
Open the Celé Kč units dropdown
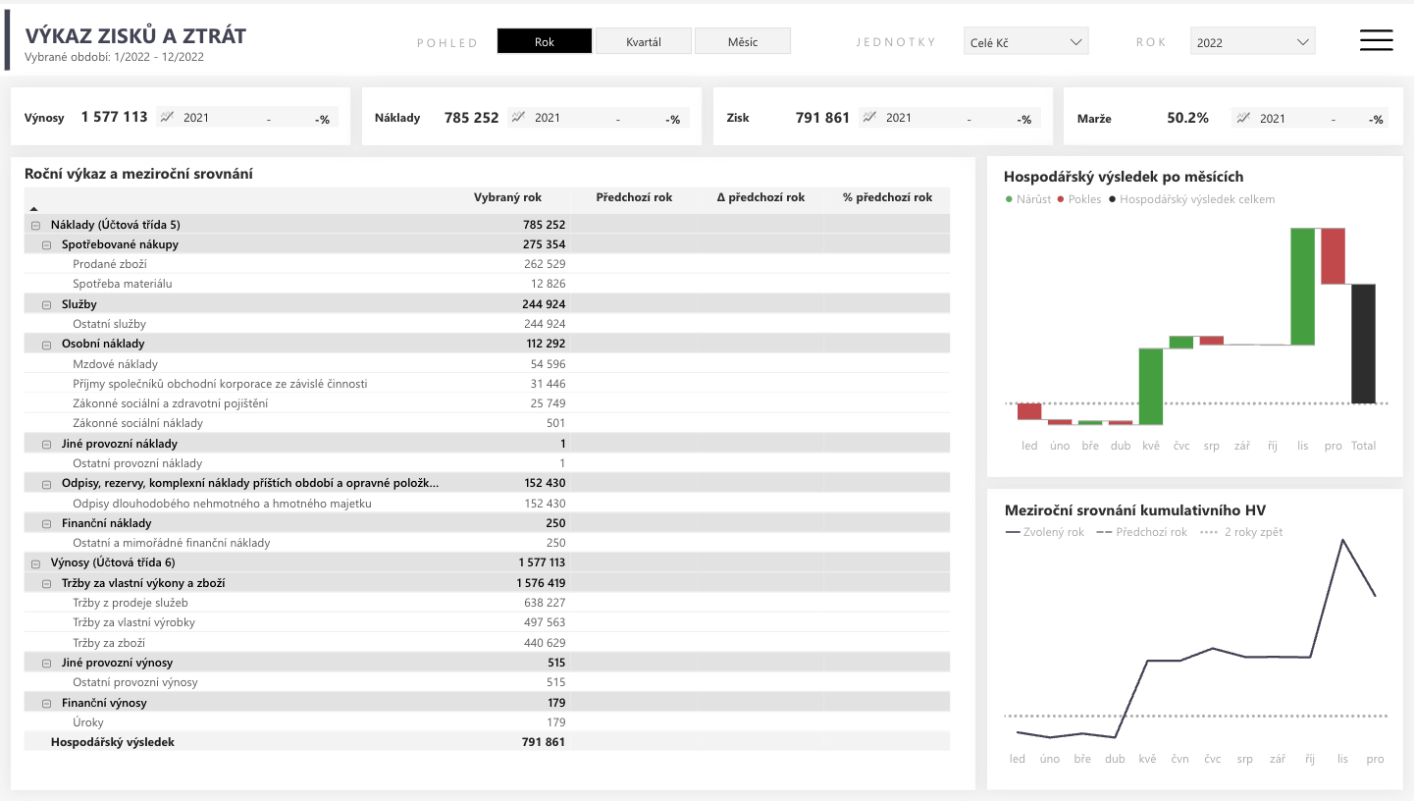[1025, 41]
